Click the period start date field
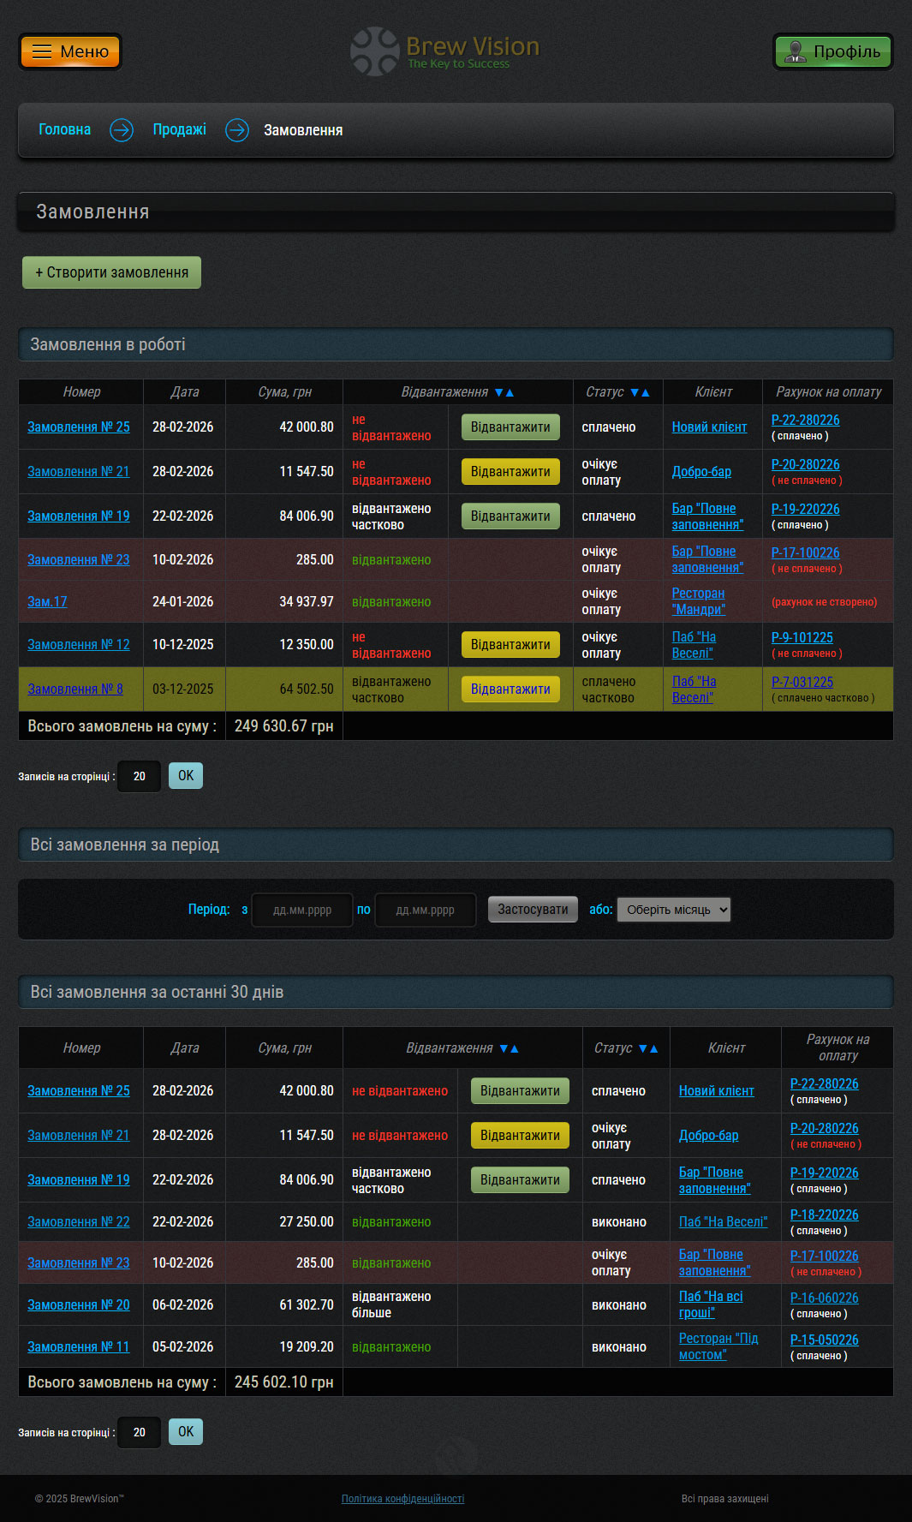The image size is (912, 1522). coord(302,910)
